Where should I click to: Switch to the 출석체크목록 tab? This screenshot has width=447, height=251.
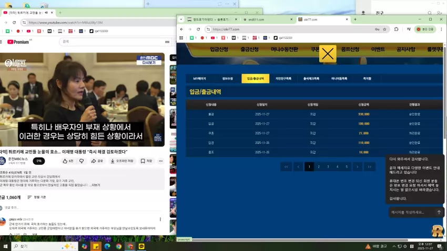coord(311,79)
